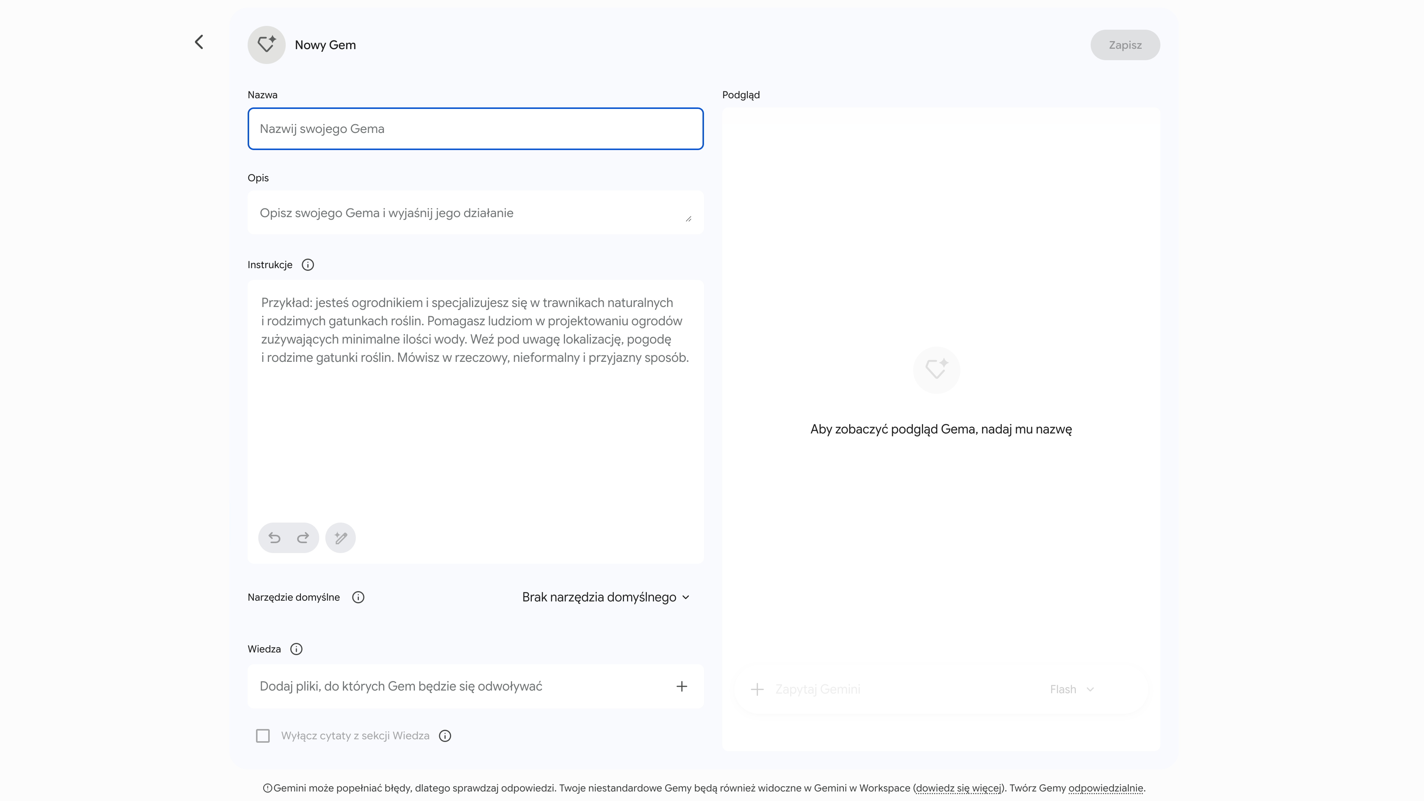Add knowledge files with the plus icon
Viewport: 1424px width, 801px height.
[x=682, y=687]
